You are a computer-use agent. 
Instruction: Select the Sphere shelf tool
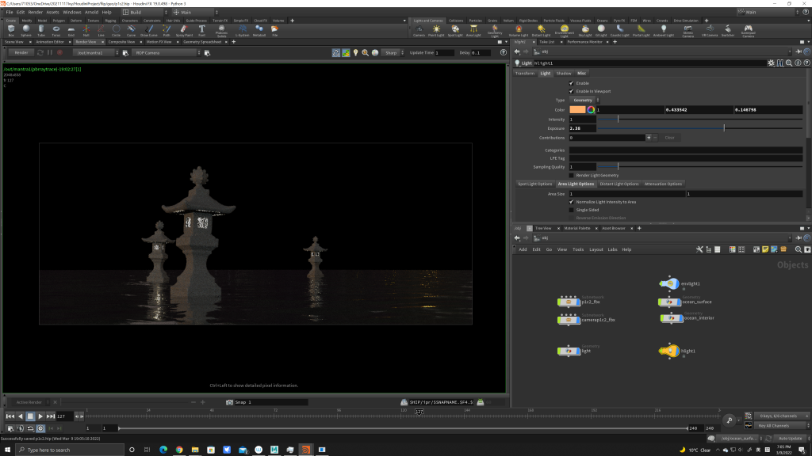pos(25,30)
